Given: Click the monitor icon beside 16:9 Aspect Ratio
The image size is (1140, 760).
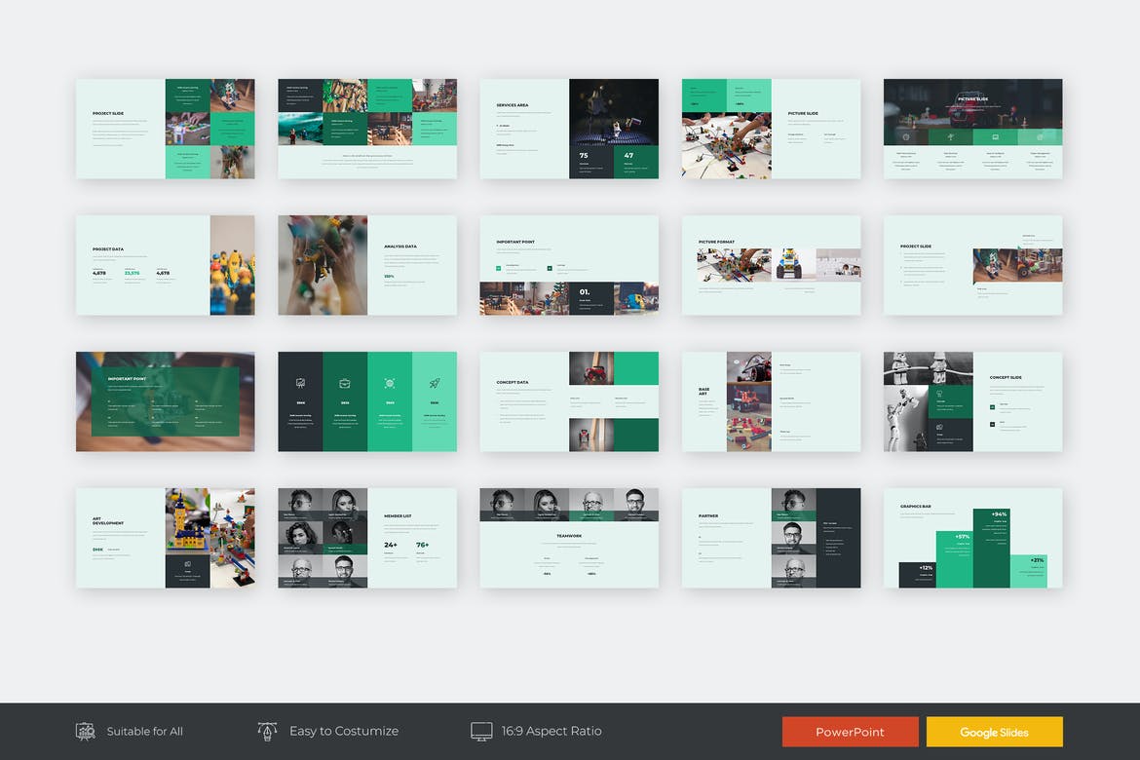Looking at the screenshot, I should click(x=481, y=731).
